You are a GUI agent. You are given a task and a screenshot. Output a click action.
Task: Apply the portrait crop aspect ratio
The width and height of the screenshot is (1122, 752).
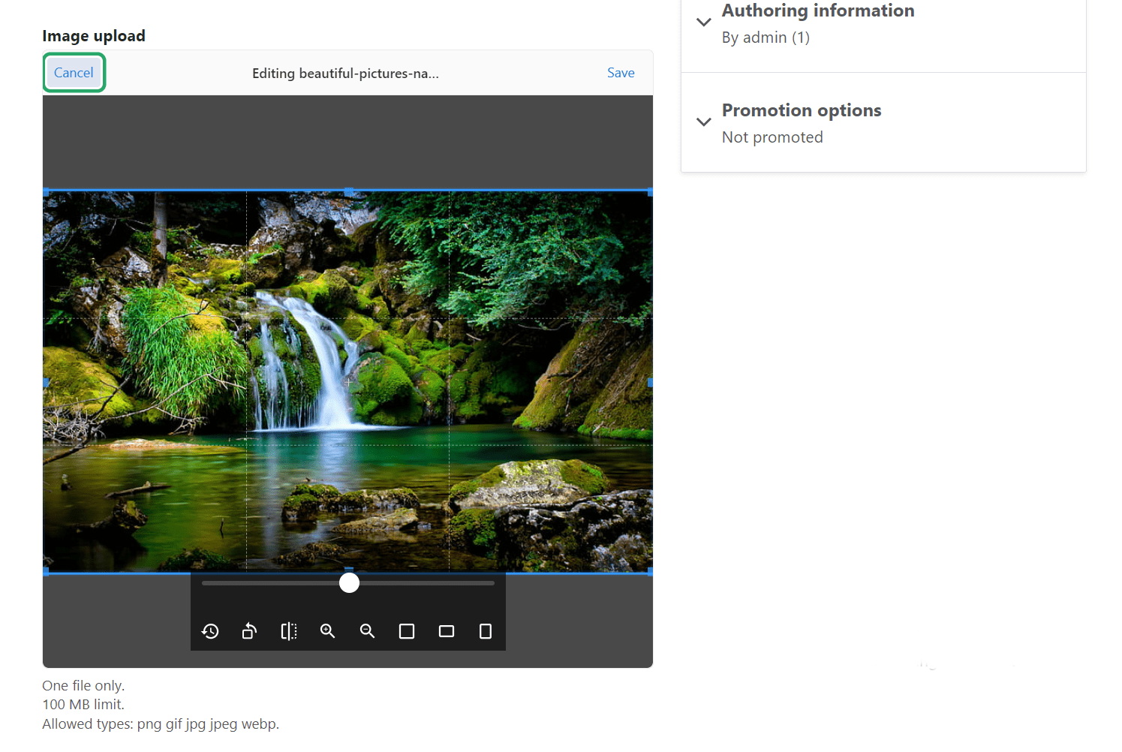point(485,631)
